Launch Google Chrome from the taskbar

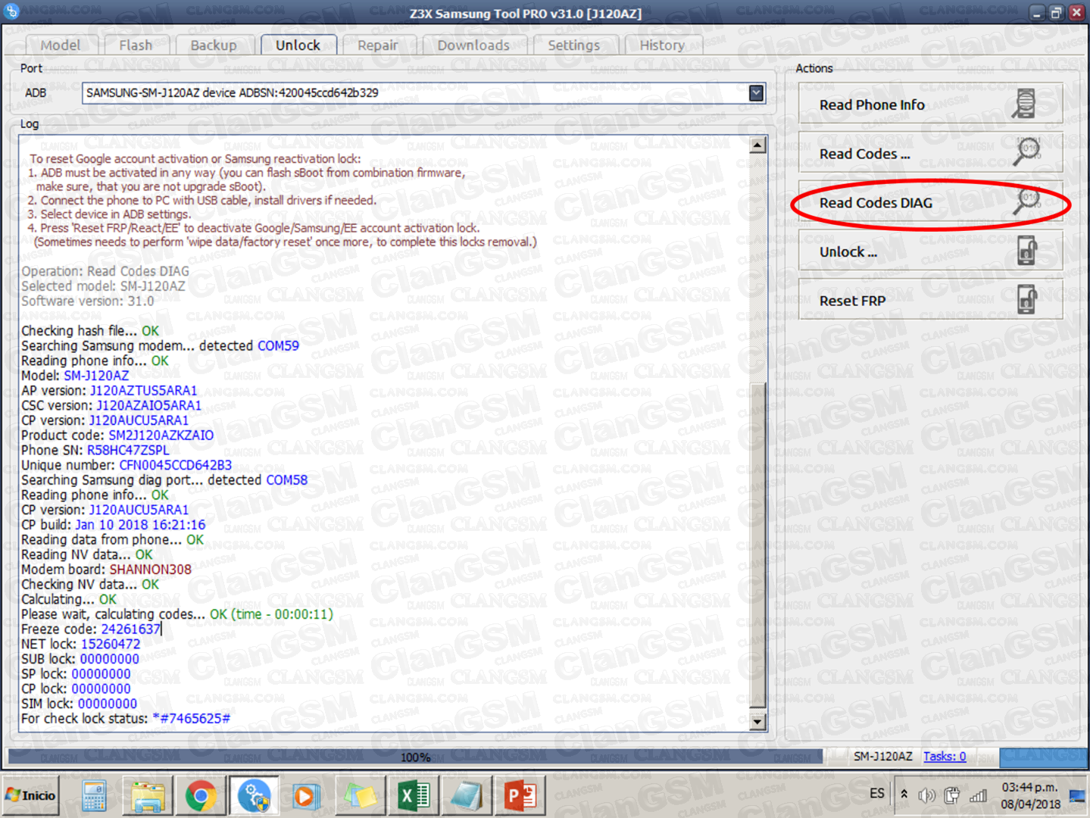201,796
